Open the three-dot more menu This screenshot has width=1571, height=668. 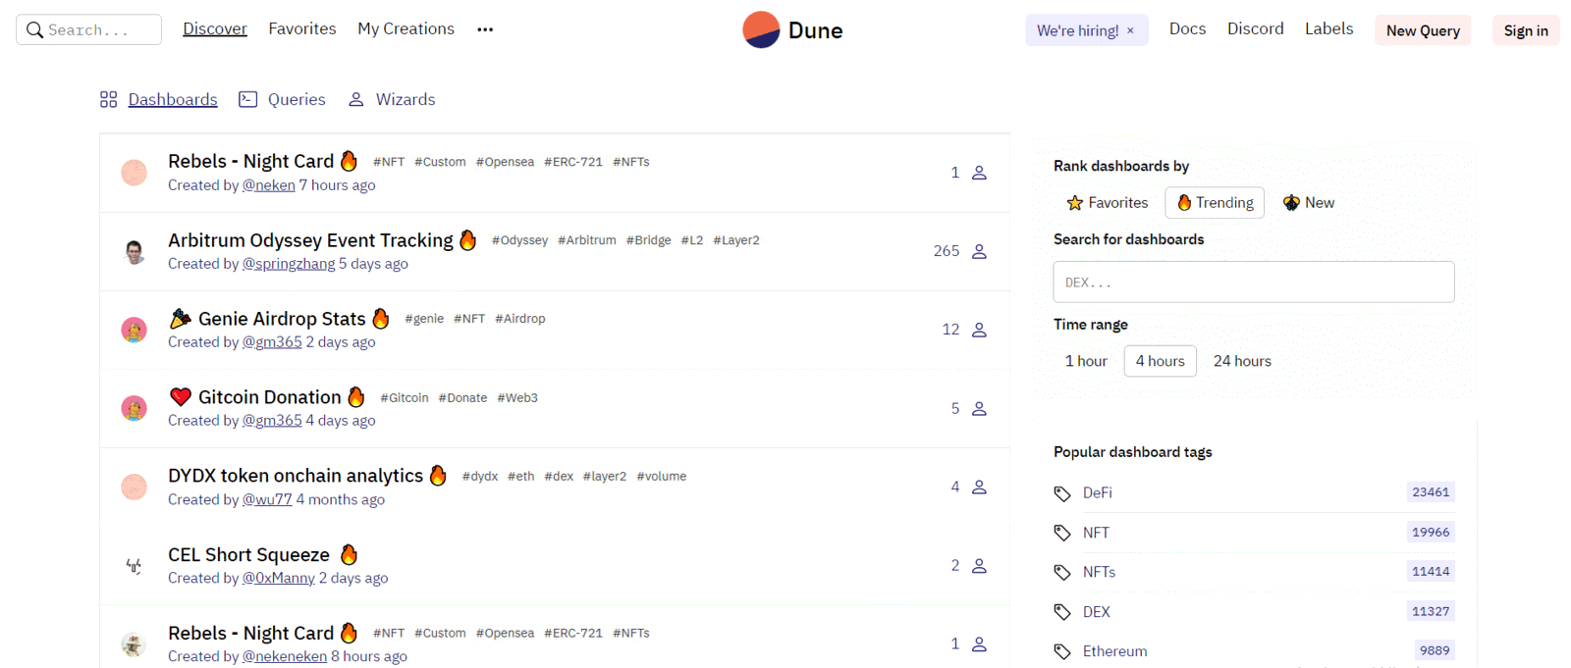click(x=485, y=29)
